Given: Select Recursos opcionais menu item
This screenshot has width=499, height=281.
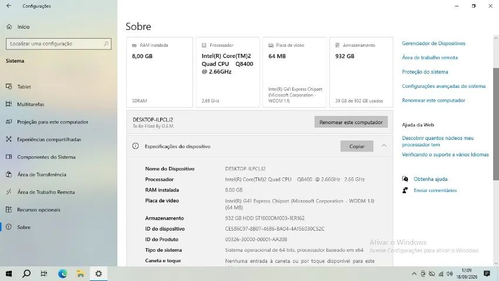Looking at the screenshot, I should coord(39,210).
